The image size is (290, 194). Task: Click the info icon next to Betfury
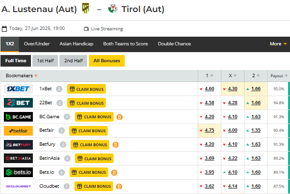pos(63,145)
